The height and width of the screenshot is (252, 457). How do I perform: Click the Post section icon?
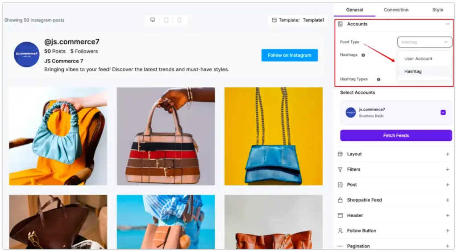[x=340, y=185]
